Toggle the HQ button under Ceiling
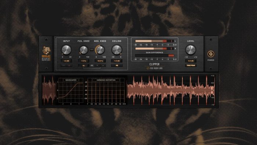The height and width of the screenshot is (145, 257). (117, 66)
